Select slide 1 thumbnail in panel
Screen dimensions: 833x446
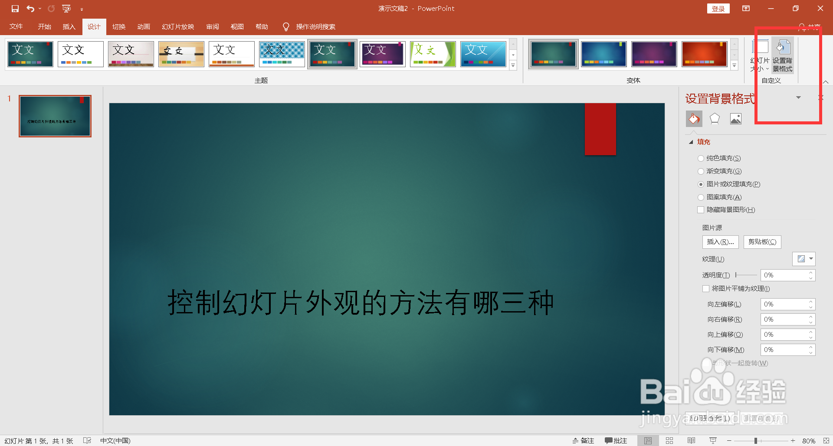point(55,116)
